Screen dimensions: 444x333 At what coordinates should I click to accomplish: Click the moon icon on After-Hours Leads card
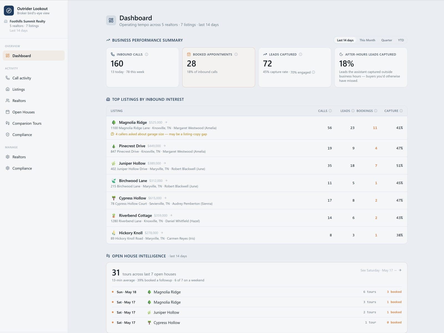tap(341, 54)
